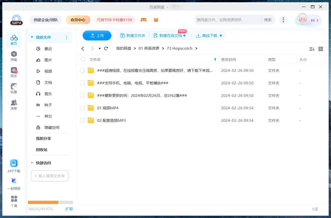Select 回收站 in the left panel
Screen dimensions: 331x218
point(41,150)
